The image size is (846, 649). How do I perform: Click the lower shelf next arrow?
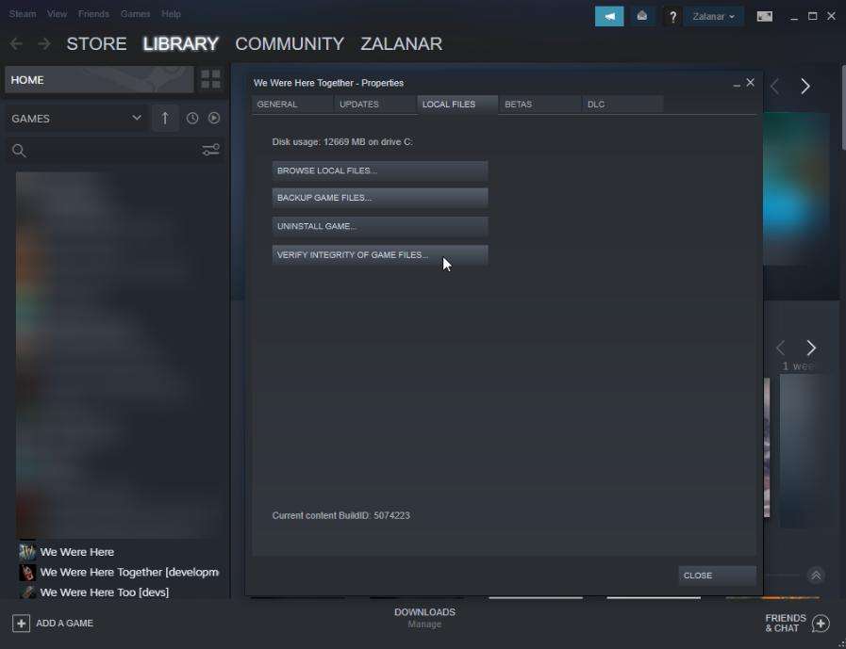tap(811, 348)
